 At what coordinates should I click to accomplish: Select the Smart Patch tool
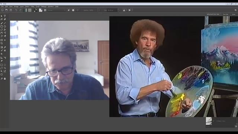[5, 51]
